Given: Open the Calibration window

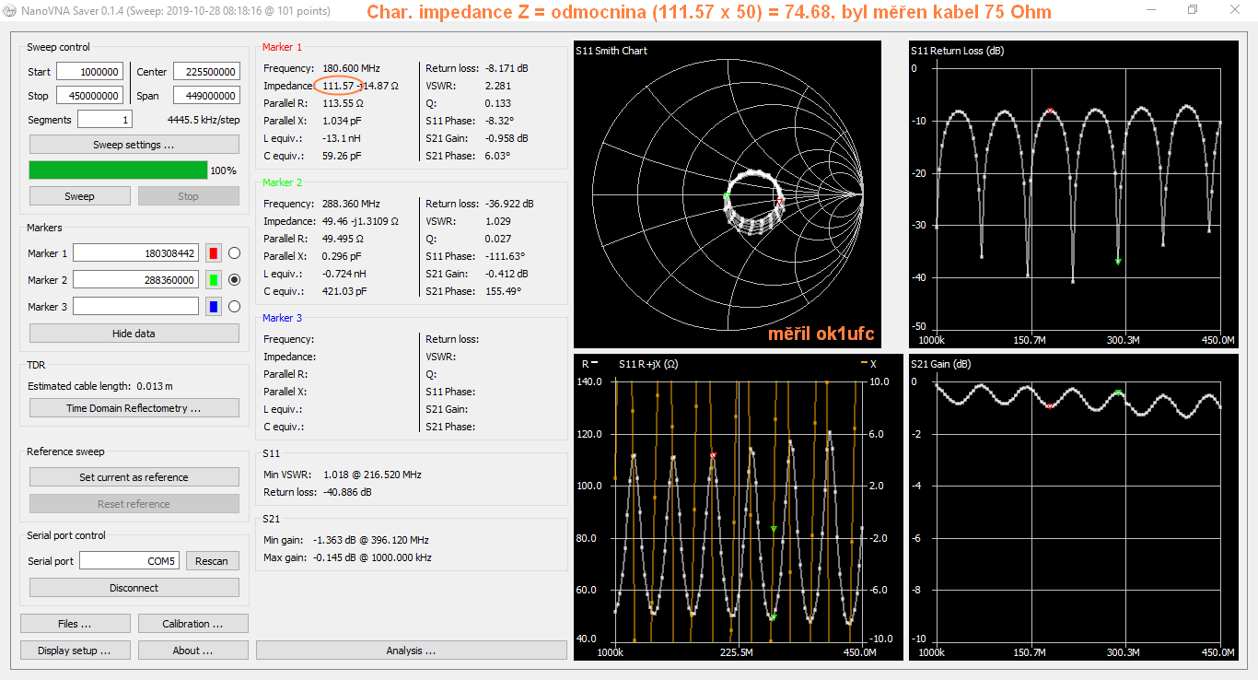Looking at the screenshot, I should (192, 624).
